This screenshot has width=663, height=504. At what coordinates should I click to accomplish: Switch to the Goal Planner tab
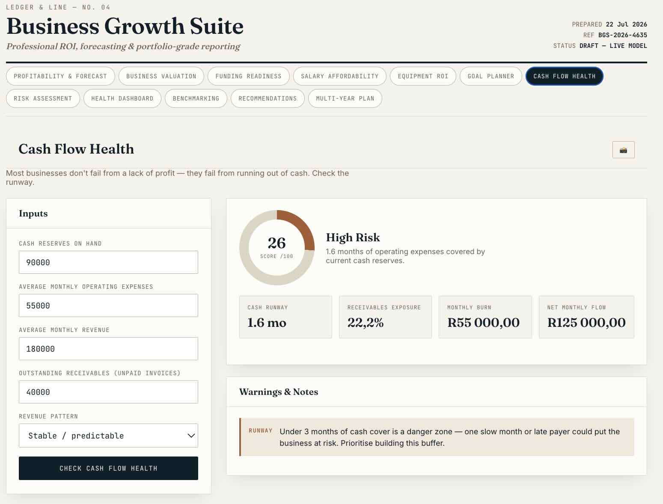tap(491, 76)
